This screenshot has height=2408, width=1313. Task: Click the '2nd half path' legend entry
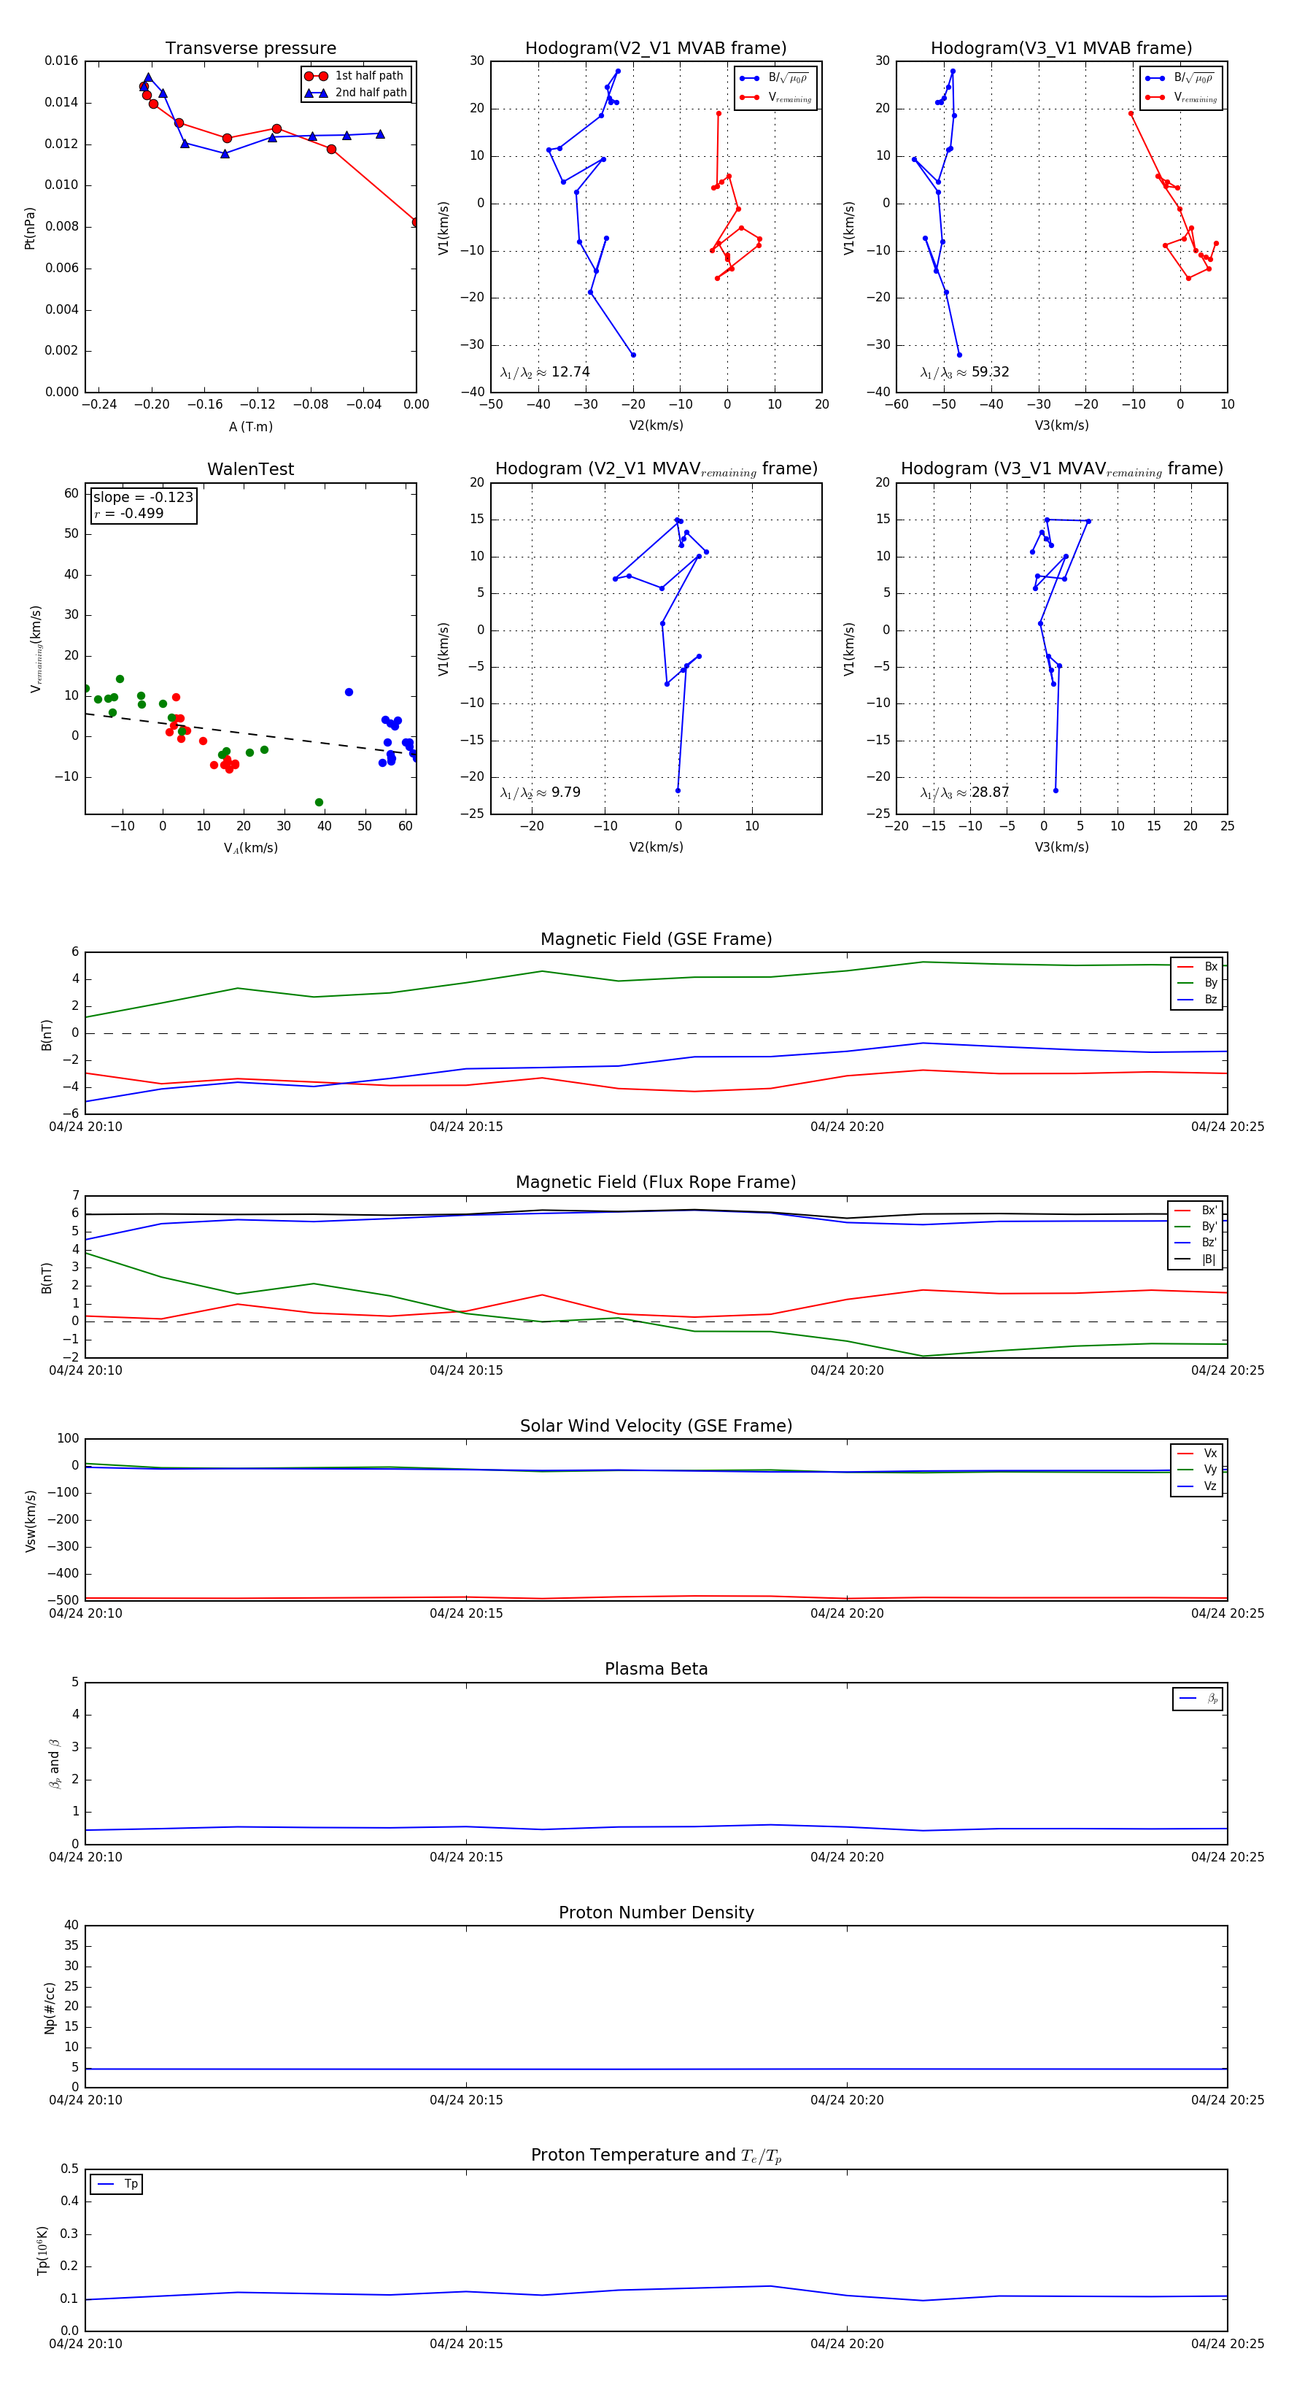[355, 93]
